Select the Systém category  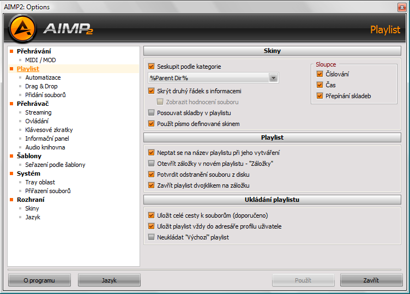coord(28,173)
